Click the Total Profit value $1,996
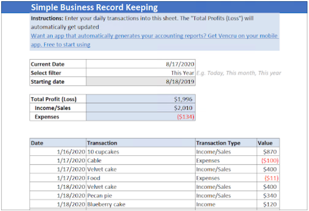Viewport: 309px width, 211px height. click(x=183, y=99)
